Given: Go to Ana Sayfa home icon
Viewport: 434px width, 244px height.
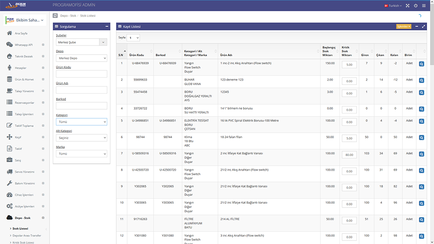Looking at the screenshot, I should point(10,33).
